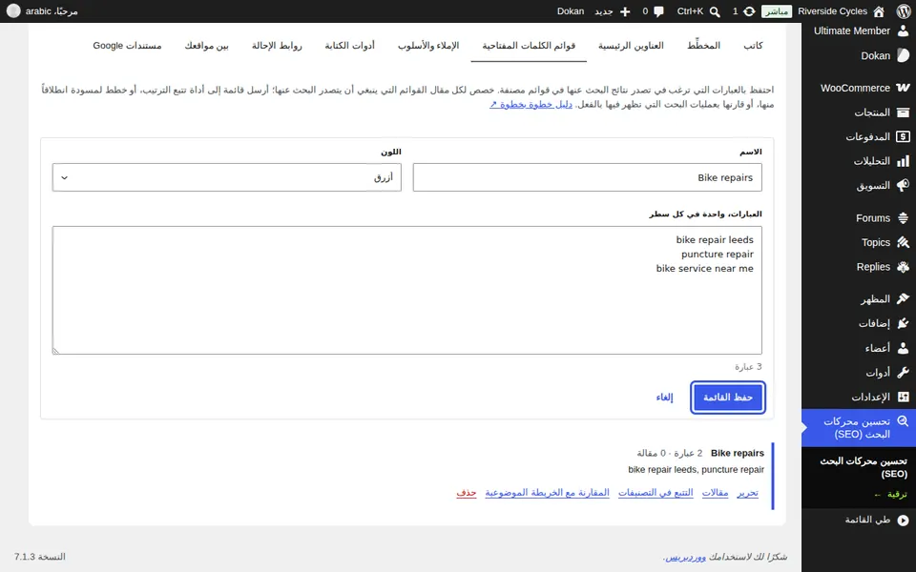Screen dimensions: 916x572
Task: Click the tools wrench icon (أدوات)
Action: [903, 373]
